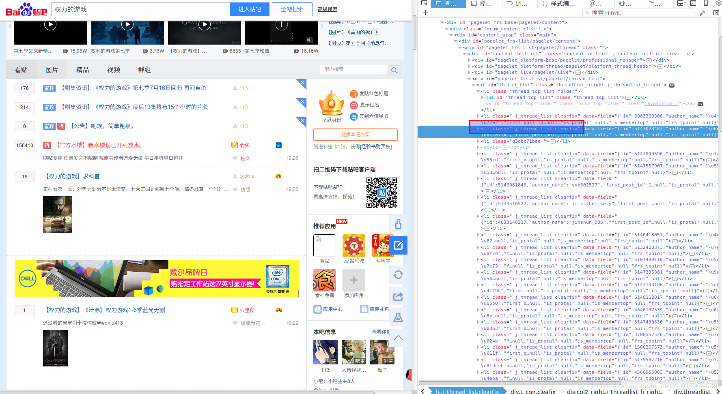The width and height of the screenshot is (722, 394).
Task: Open pinned thread 第七季7月16日回归
Action: tap(134, 88)
